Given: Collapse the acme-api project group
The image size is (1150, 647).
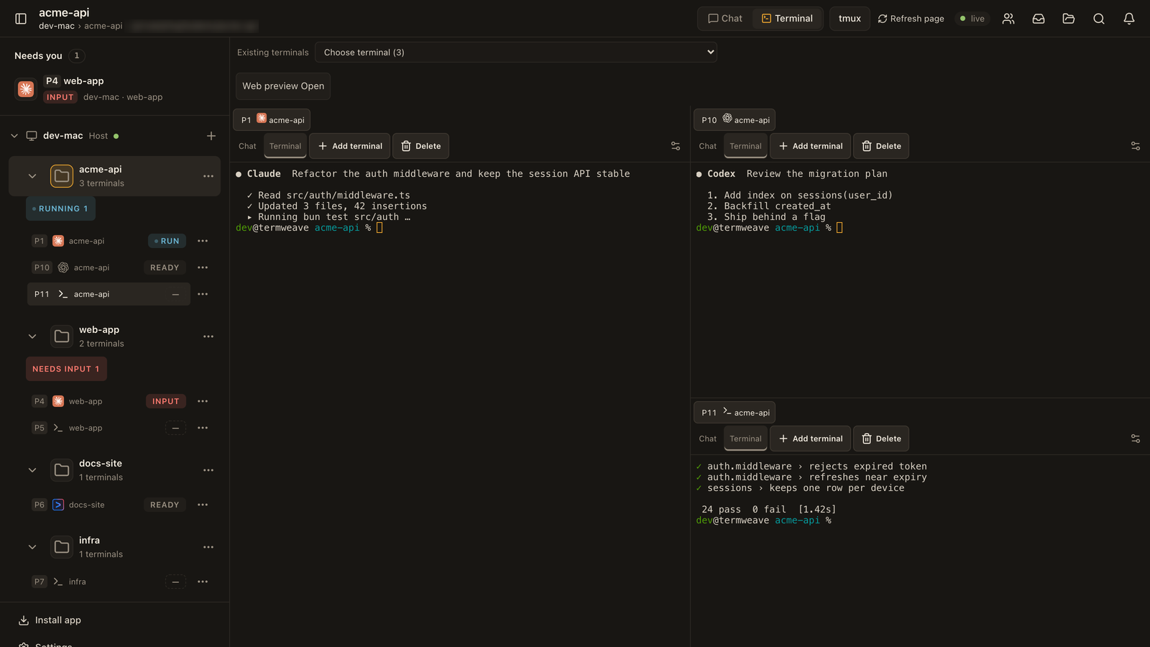Looking at the screenshot, I should coord(32,176).
